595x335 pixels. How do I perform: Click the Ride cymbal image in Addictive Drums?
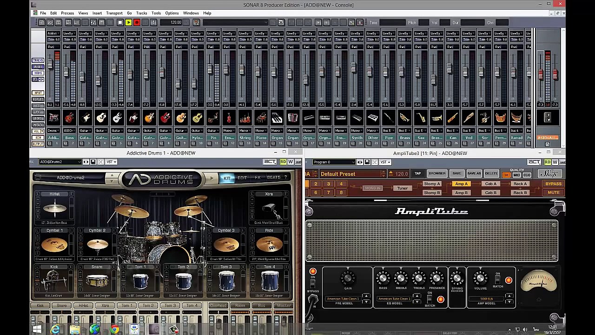click(x=269, y=244)
